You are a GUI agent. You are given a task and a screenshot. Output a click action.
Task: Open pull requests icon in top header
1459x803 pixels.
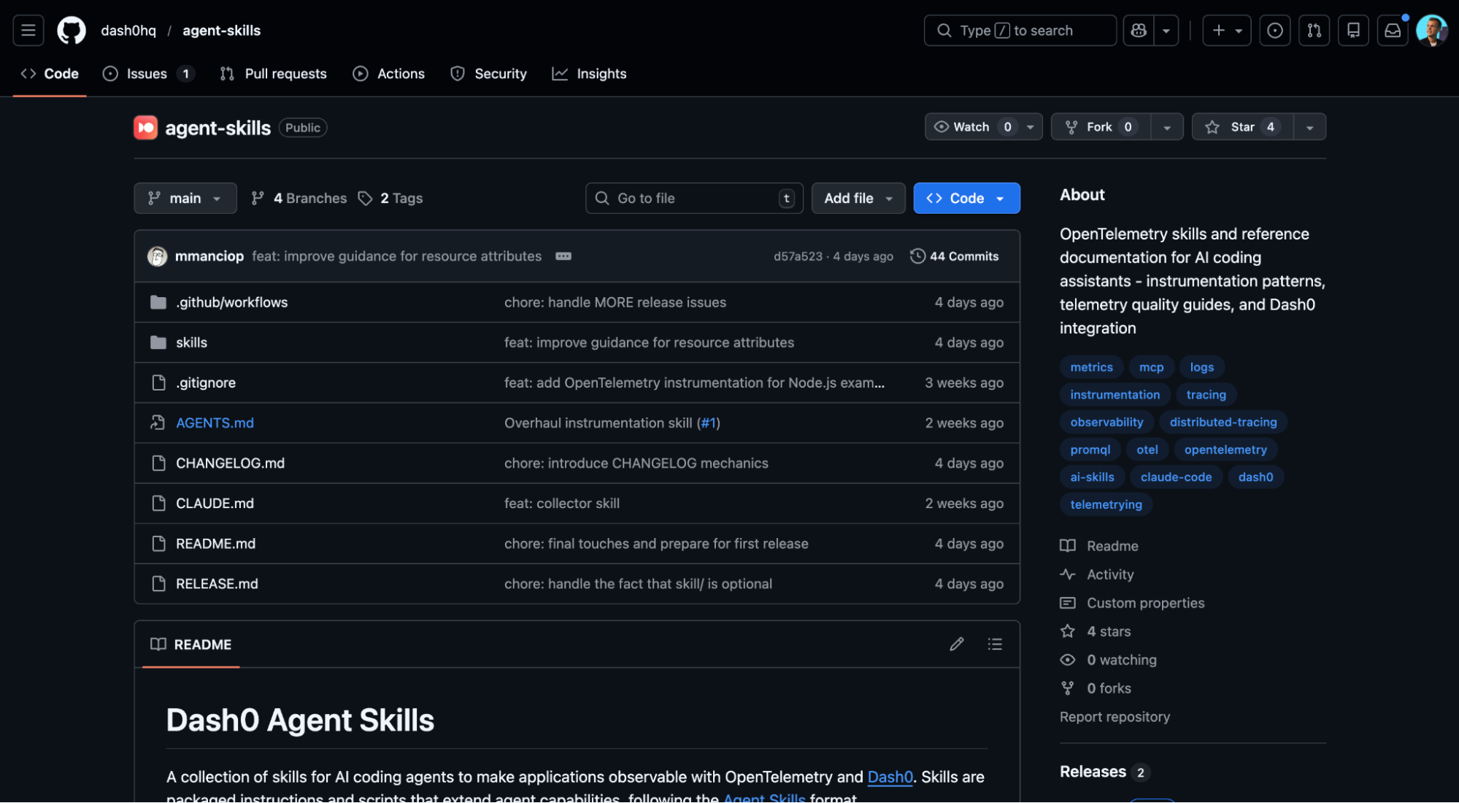(1314, 31)
